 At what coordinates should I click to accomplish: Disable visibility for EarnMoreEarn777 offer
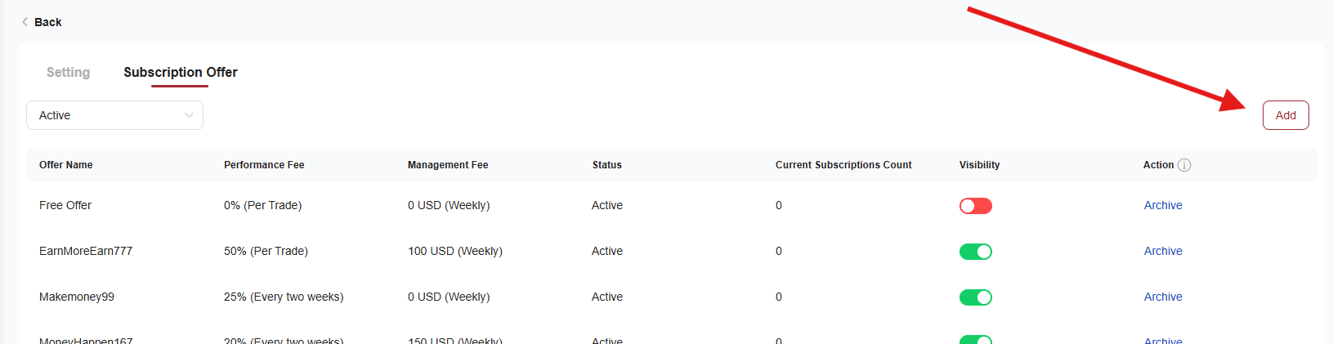(x=976, y=252)
